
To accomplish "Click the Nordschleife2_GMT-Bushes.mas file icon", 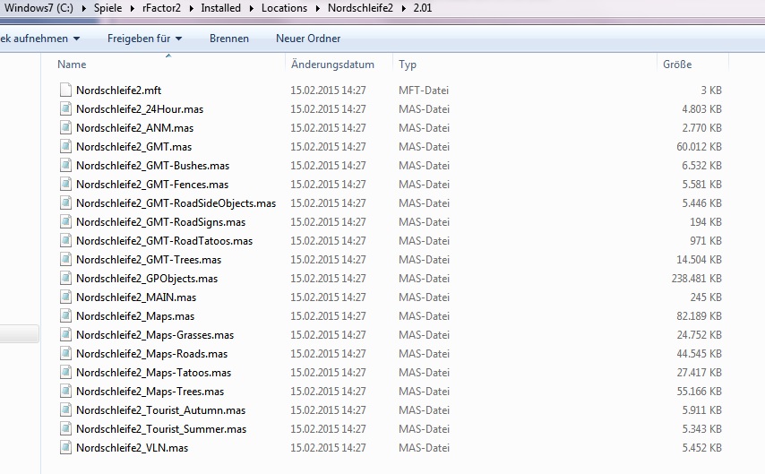I will click(65, 166).
